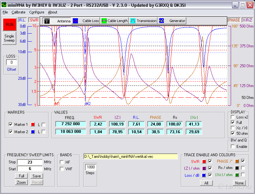The width and height of the screenshot is (255, 194).
Task: Select the 50 ohm display option
Action: [x=232, y=133]
